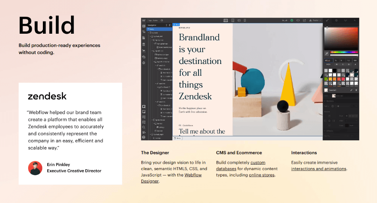
Task: Toggle the preview eye icon near page name
Action: pyautogui.click(x=162, y=21)
